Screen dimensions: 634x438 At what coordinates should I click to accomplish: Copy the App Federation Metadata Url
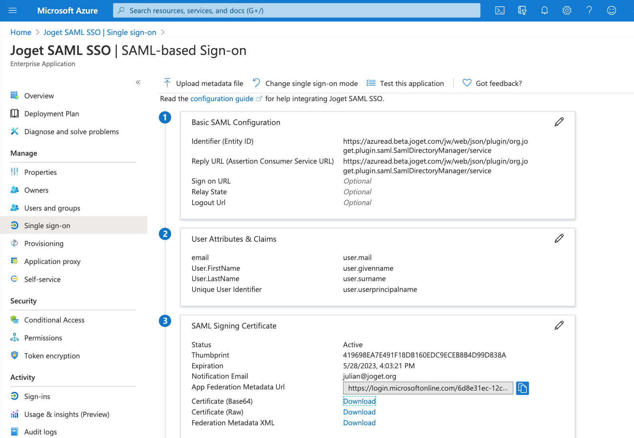pyautogui.click(x=522, y=388)
